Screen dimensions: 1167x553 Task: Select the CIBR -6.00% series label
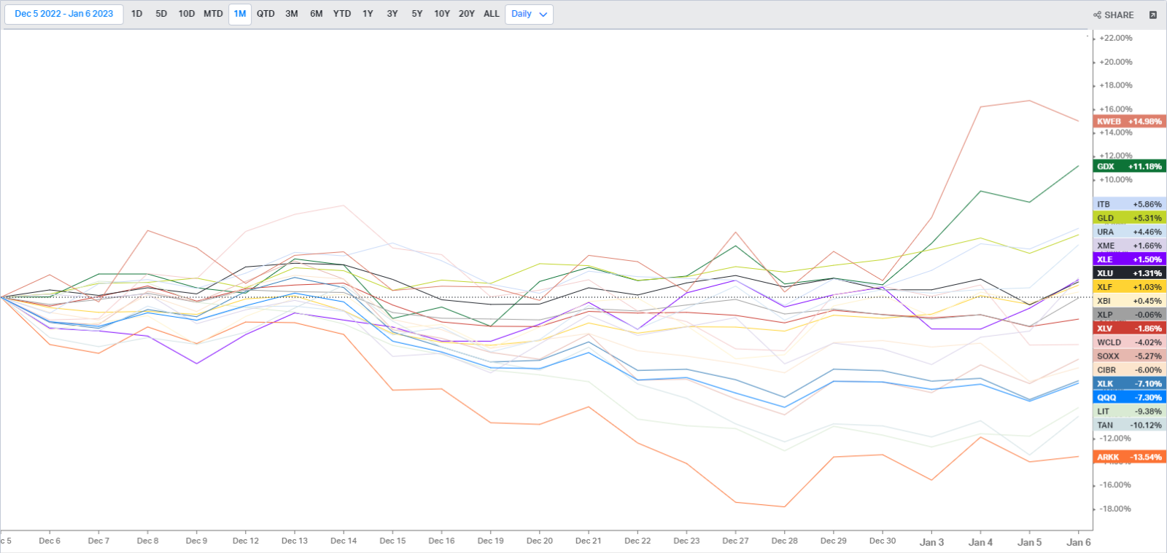click(1130, 370)
